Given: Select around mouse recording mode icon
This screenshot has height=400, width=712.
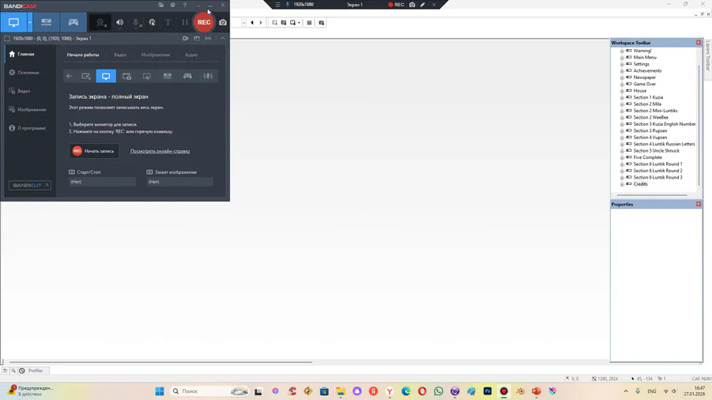Looking at the screenshot, I should point(146,76).
